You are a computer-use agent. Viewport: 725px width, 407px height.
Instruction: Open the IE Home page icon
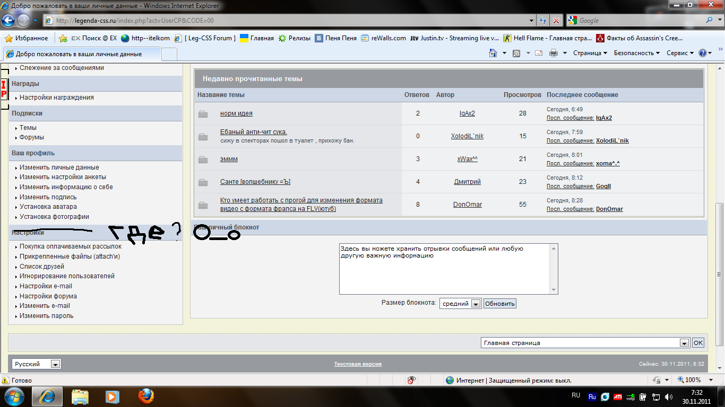[x=493, y=53]
